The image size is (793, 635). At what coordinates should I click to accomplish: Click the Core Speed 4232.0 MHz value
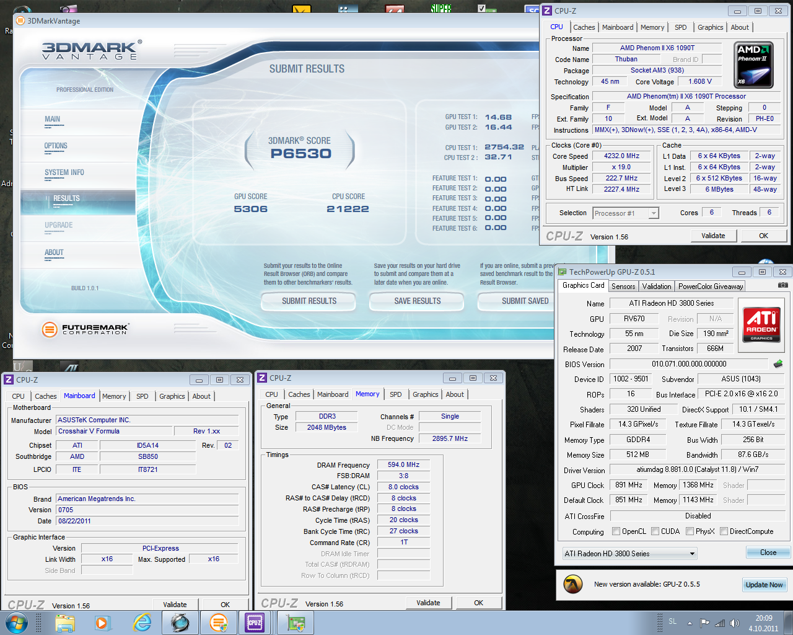tap(622, 156)
